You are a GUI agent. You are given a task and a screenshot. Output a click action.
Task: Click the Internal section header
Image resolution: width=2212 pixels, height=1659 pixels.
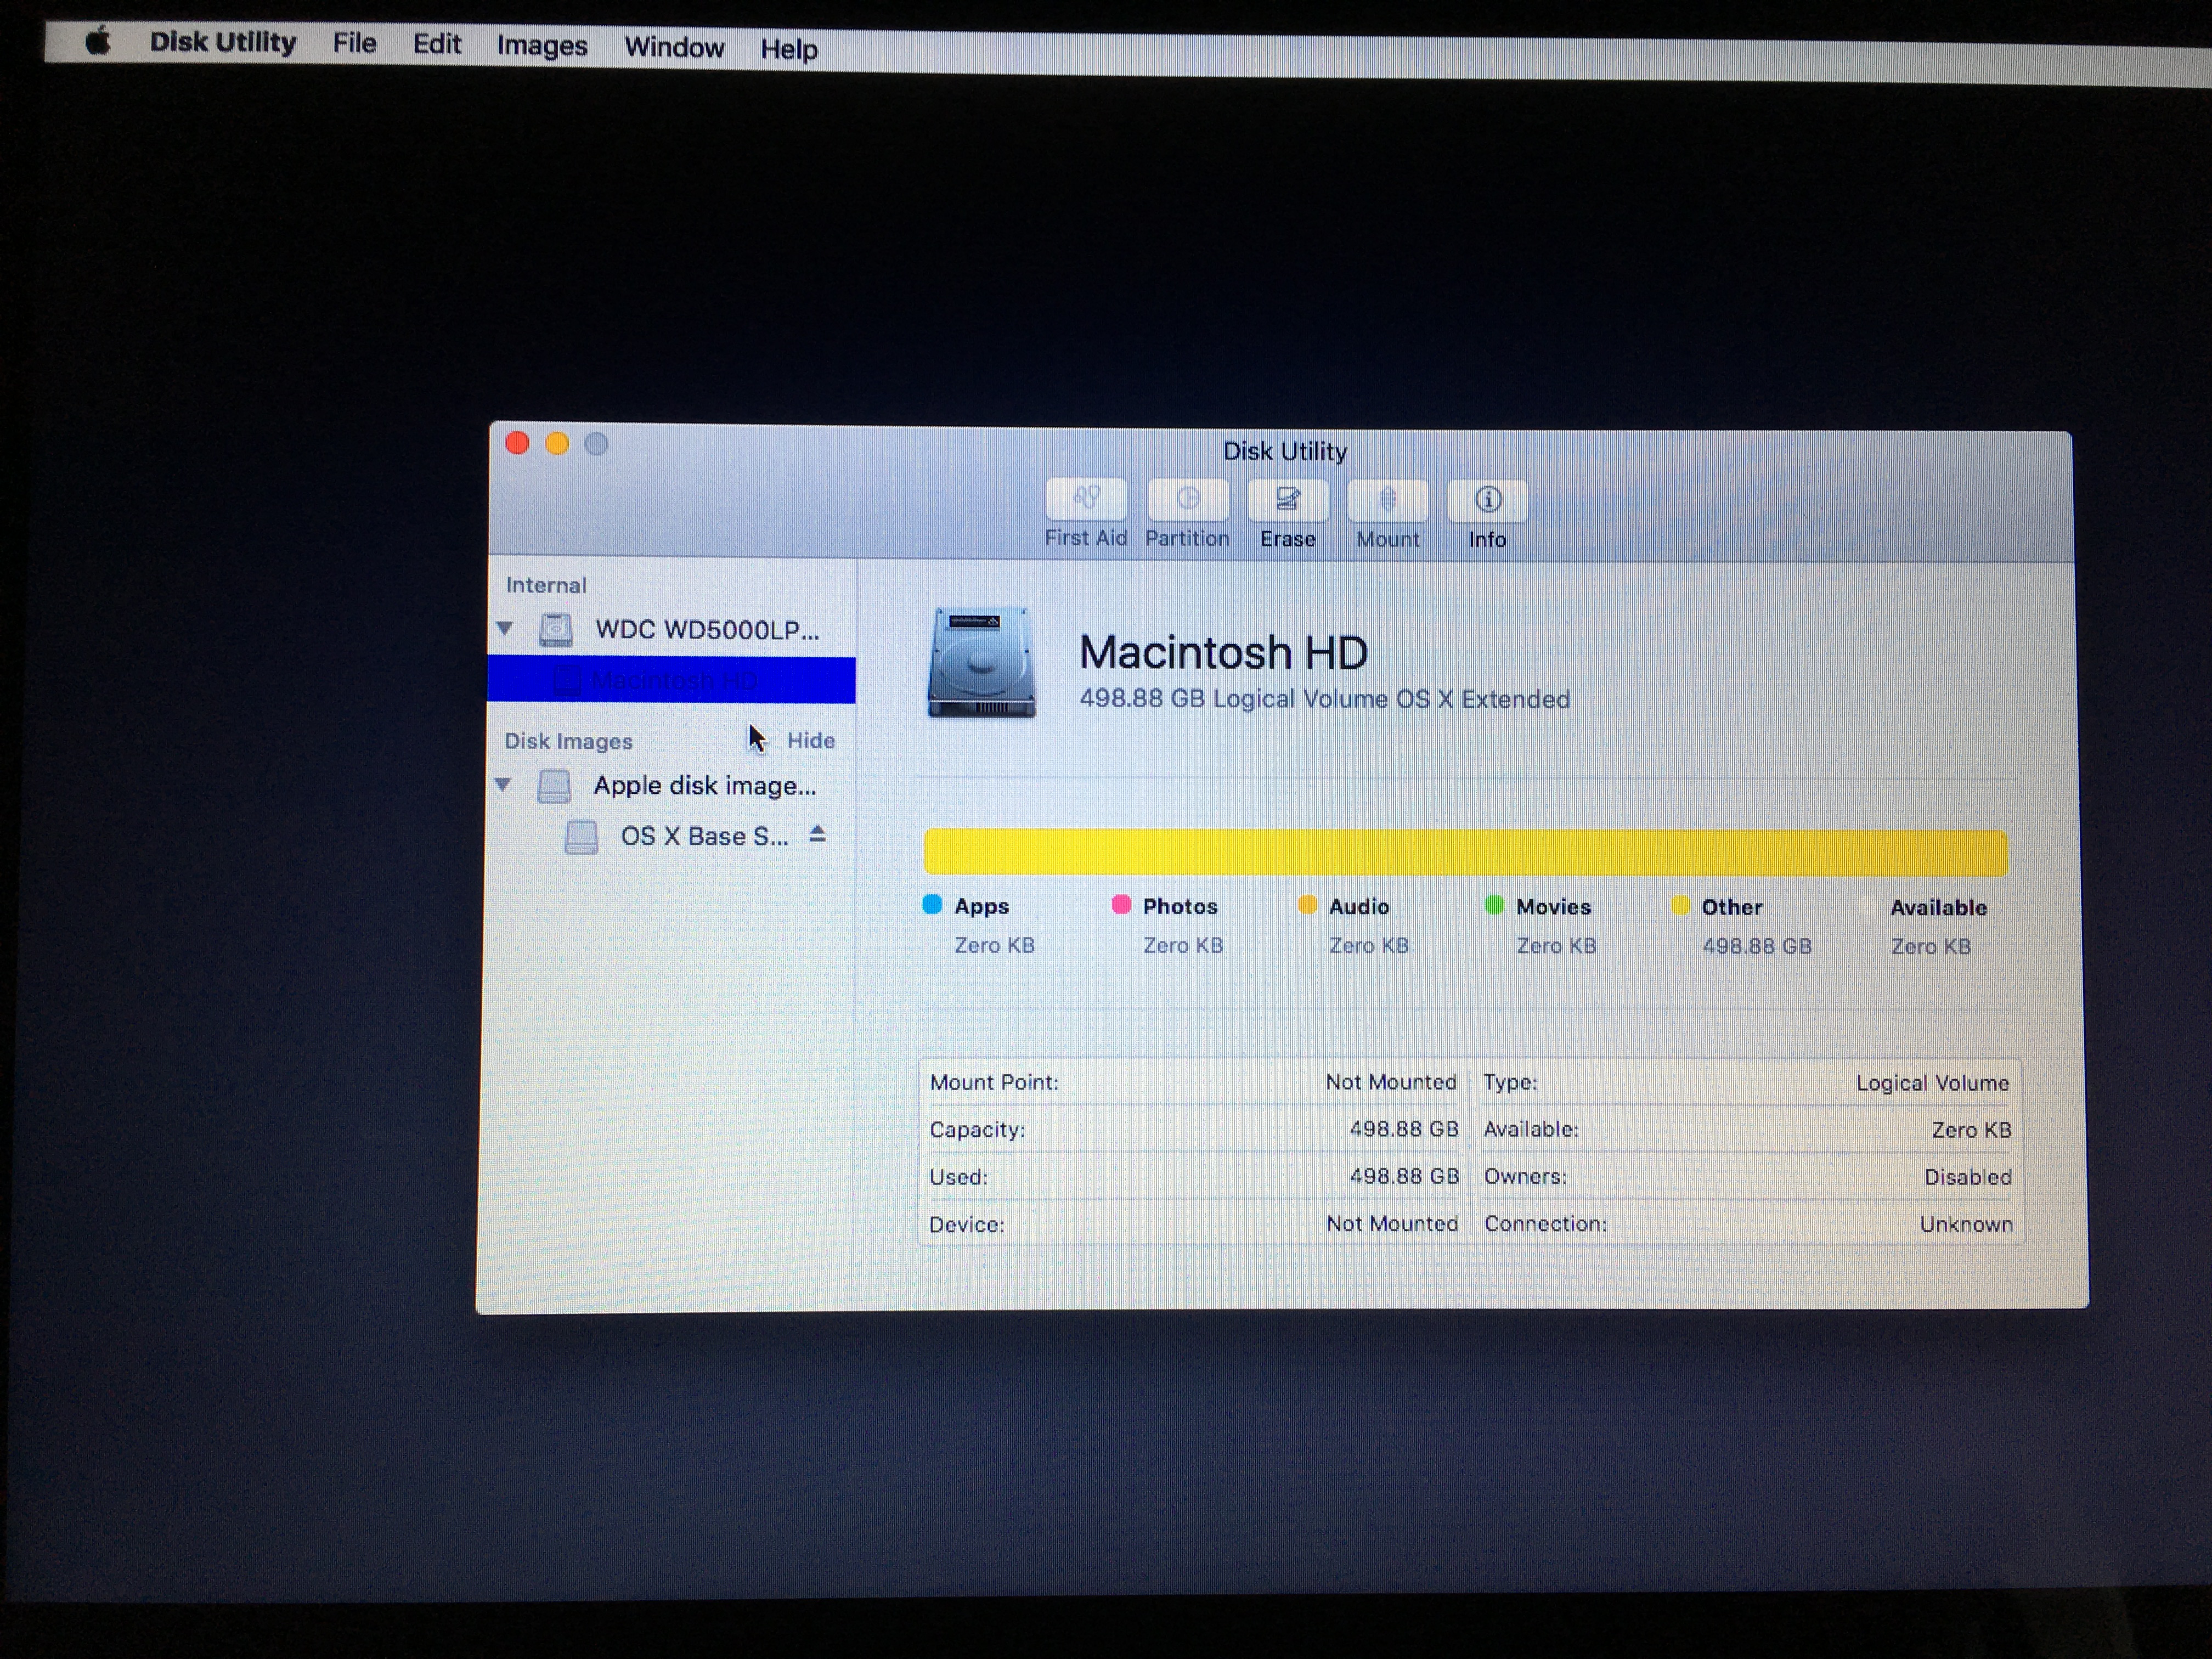[546, 585]
